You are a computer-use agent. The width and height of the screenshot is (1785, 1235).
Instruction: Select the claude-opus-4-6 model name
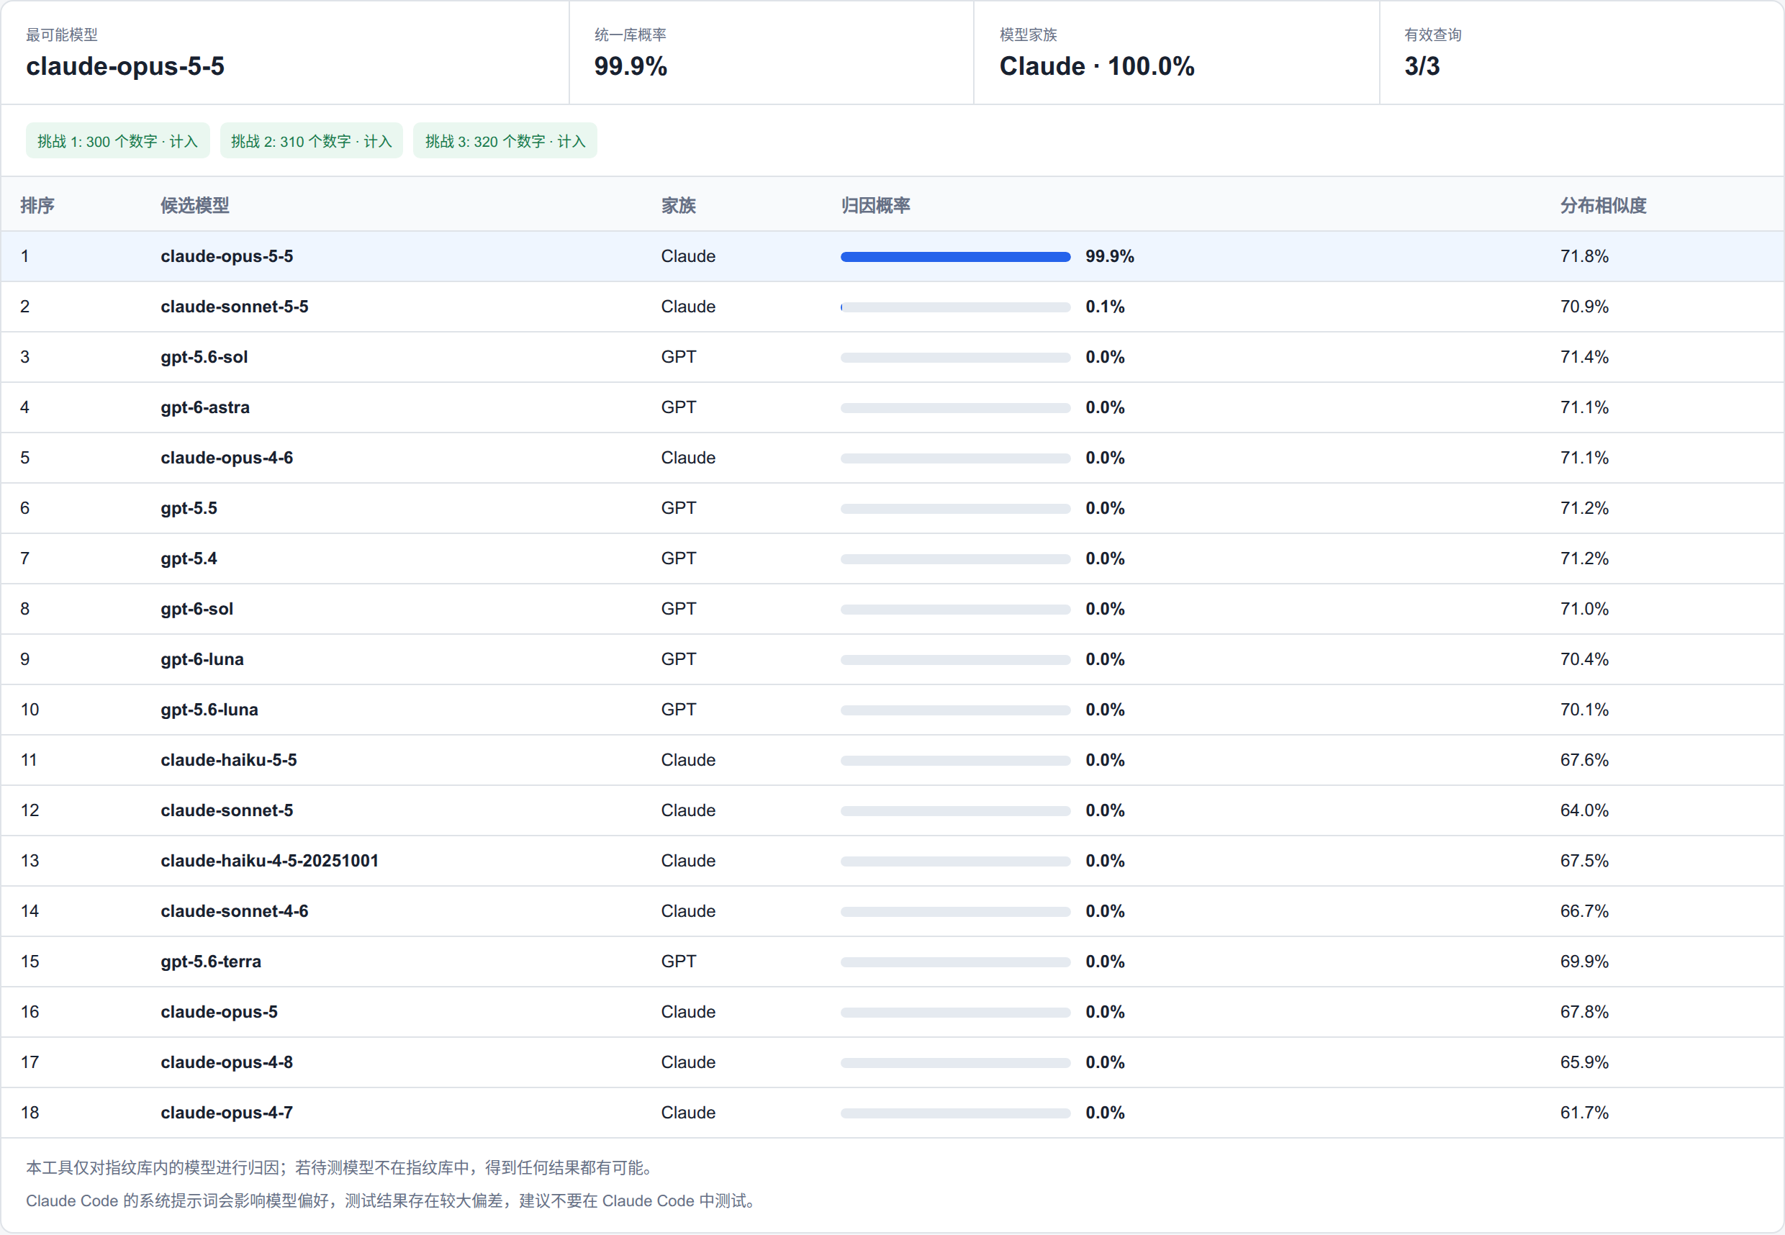coord(227,457)
